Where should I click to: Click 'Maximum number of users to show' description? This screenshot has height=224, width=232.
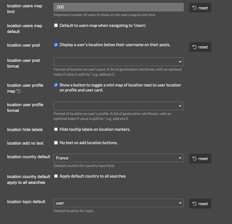(105, 15)
